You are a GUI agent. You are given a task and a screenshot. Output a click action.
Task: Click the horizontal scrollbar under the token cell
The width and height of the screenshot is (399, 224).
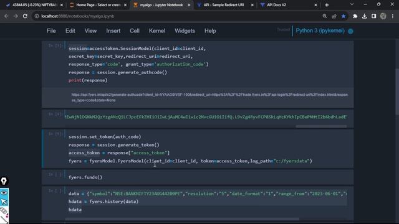pyautogui.click(x=321, y=126)
